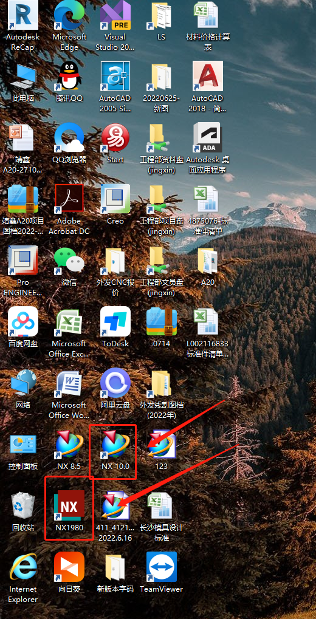Launch Pro ENGINEER shortcut
Screen dimensions: 316x619
23,261
